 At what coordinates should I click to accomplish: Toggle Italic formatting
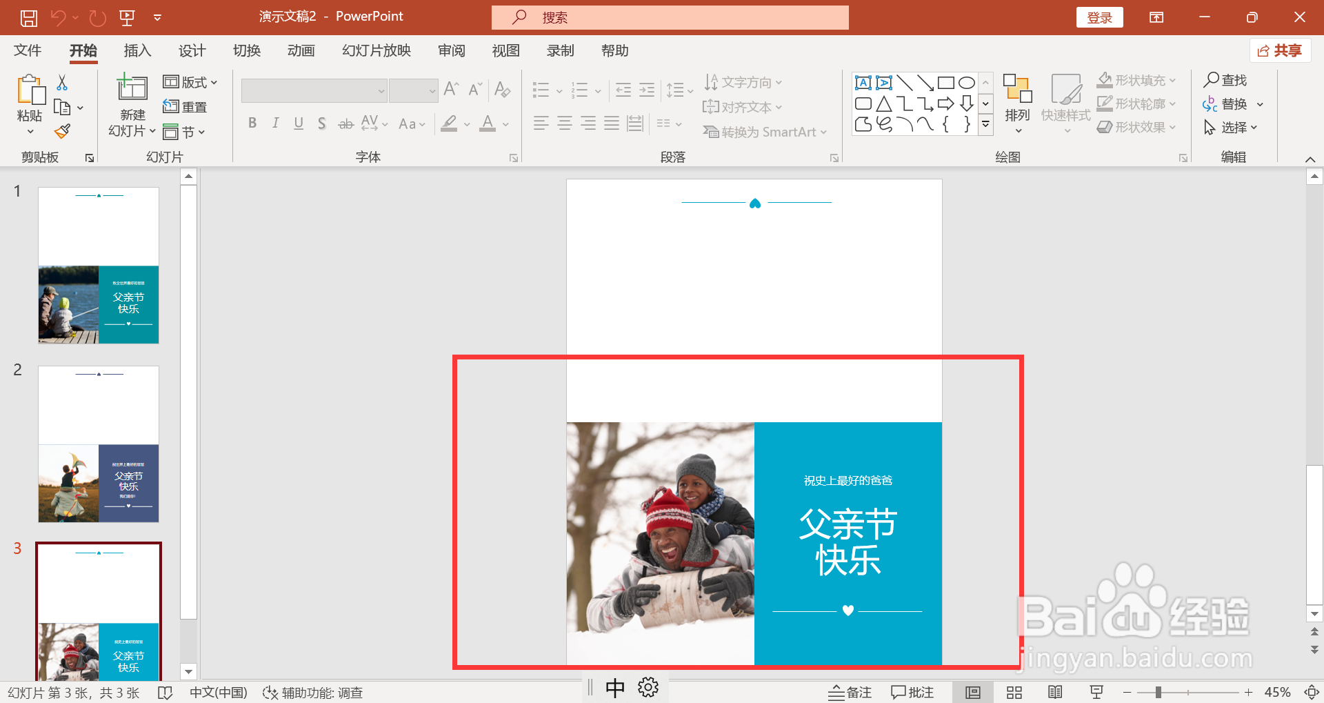tap(275, 123)
